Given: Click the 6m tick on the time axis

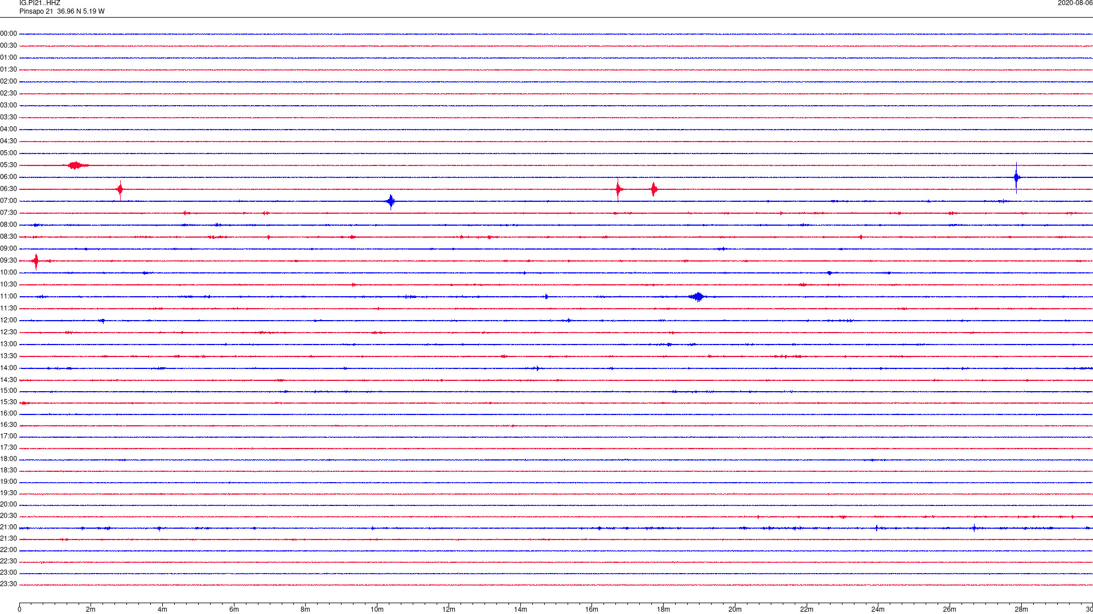Looking at the screenshot, I should coord(234,609).
